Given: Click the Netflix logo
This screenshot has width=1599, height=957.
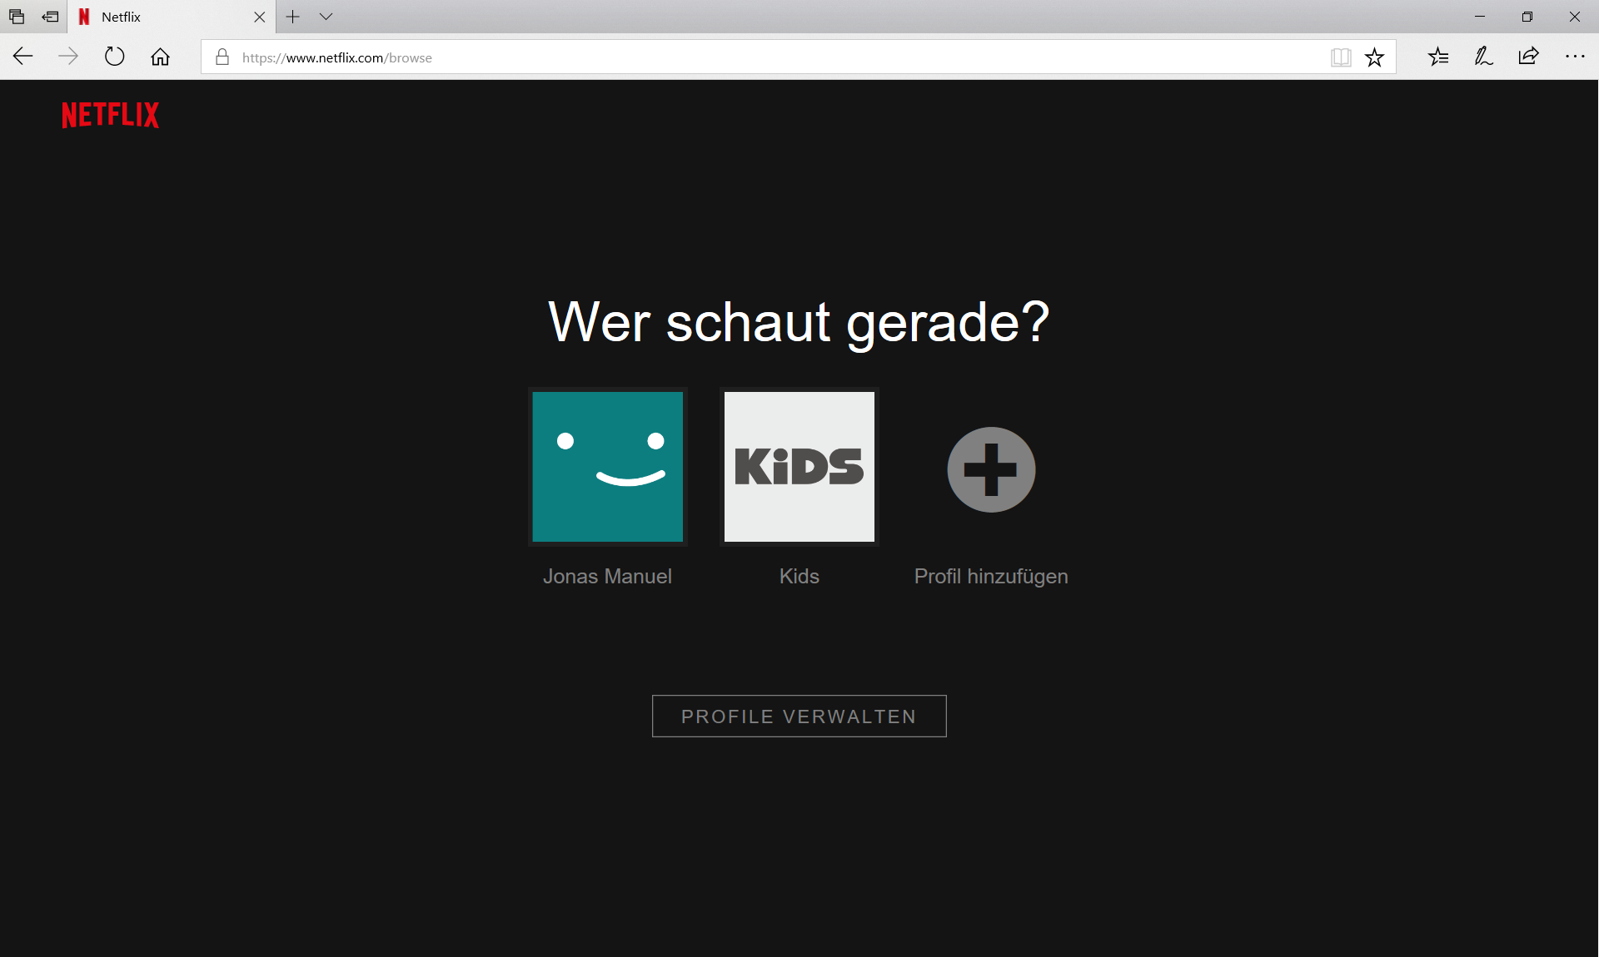Looking at the screenshot, I should [x=110, y=115].
